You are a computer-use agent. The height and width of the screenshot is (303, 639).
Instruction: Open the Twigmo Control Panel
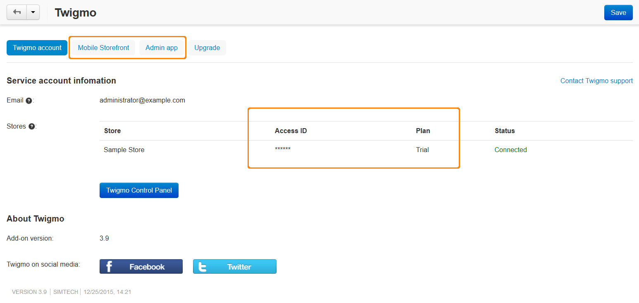pyautogui.click(x=139, y=190)
